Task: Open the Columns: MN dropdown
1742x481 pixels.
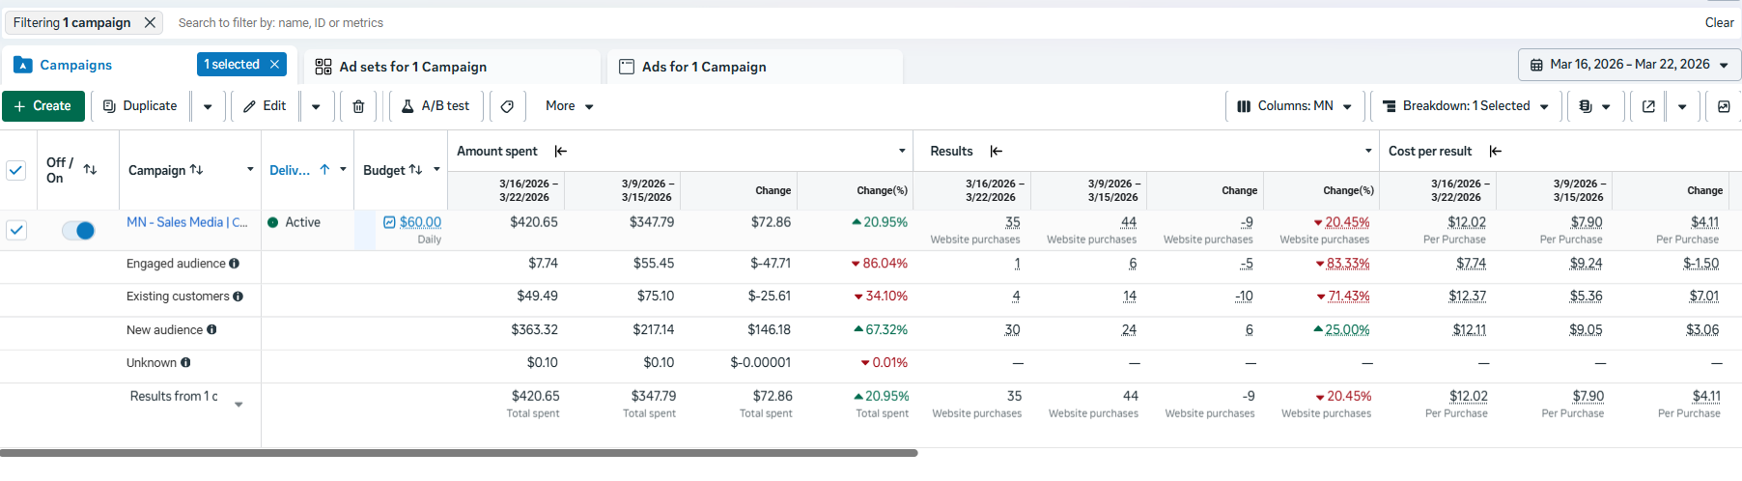Action: pyautogui.click(x=1295, y=106)
